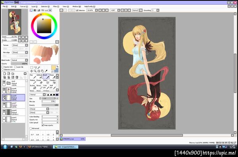238x157 pixels.
Task: Open the rotation angle dropdown in toolbar
Action: 119,10
